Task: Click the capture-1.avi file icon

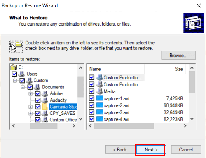Action: (x=100, y=98)
